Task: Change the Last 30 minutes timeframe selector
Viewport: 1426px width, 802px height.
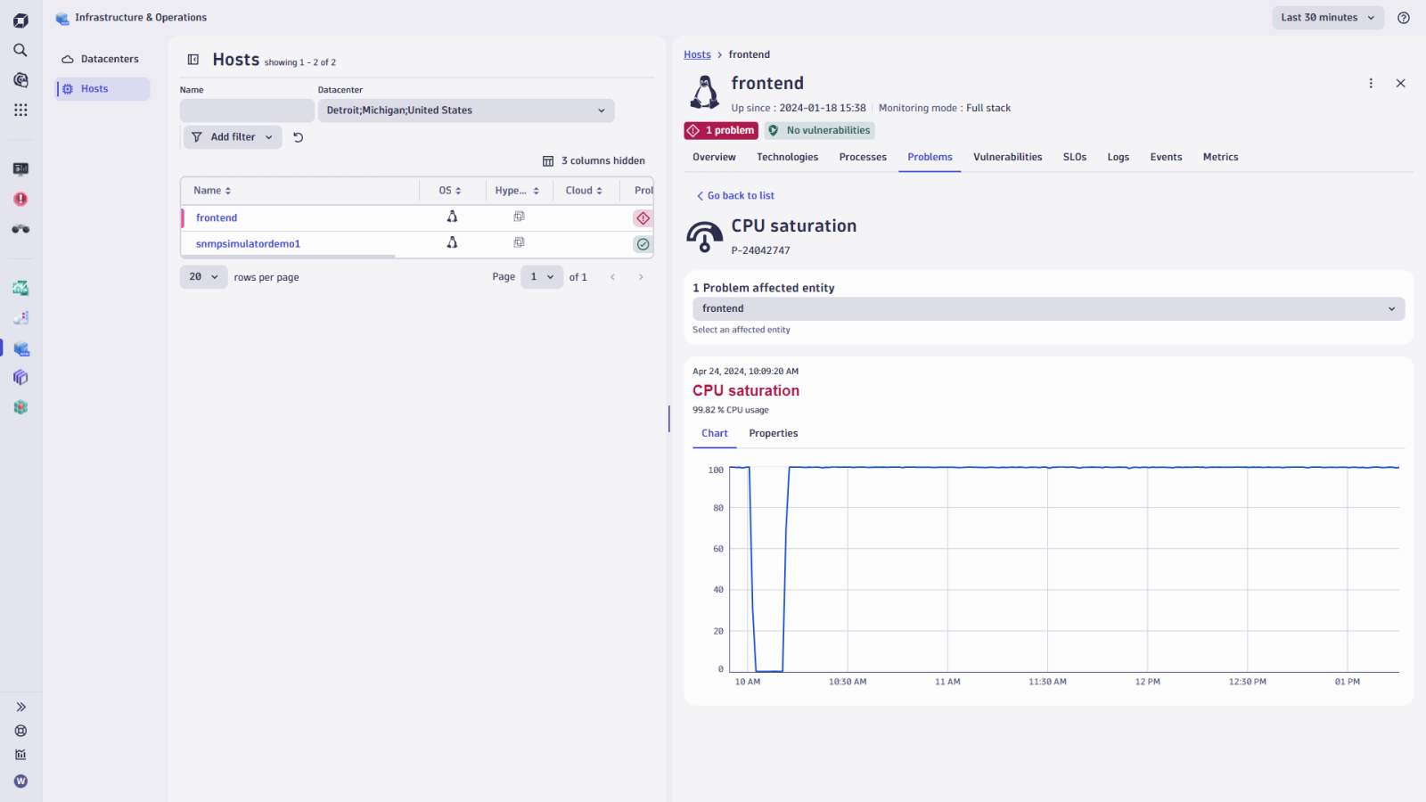Action: coord(1327,17)
